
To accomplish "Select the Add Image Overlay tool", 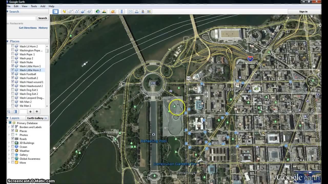I will 83,11.
